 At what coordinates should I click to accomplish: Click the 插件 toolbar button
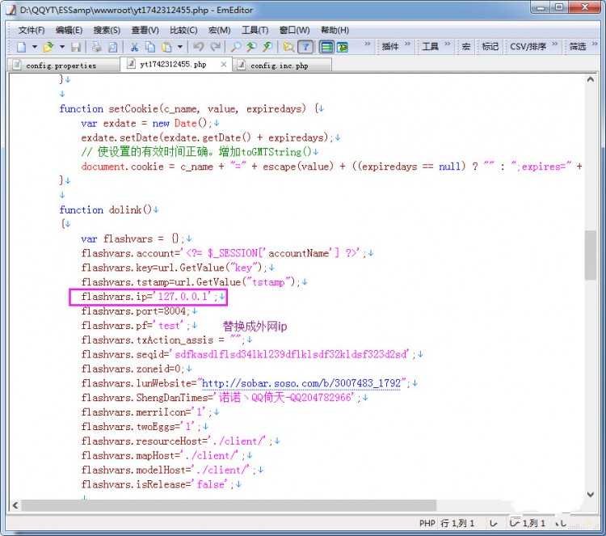click(390, 47)
